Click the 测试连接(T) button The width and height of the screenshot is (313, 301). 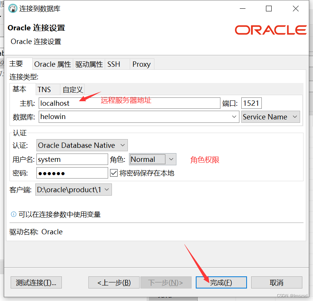point(36,282)
